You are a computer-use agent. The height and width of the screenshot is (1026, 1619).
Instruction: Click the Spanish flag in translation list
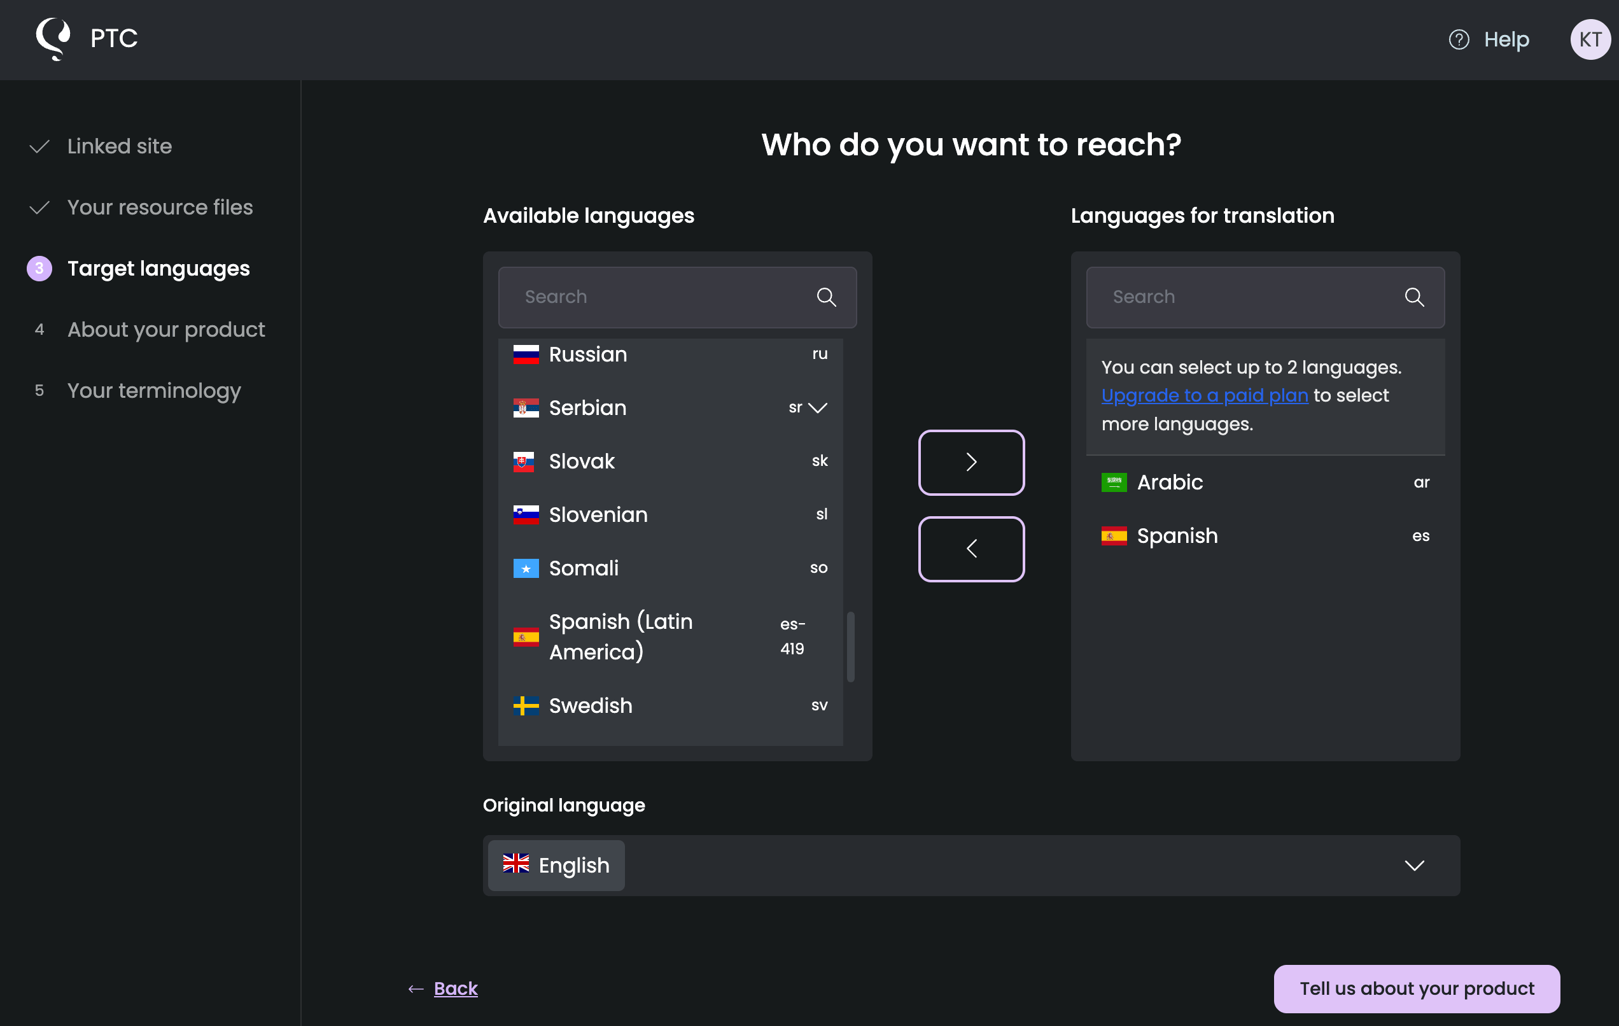click(x=1114, y=536)
